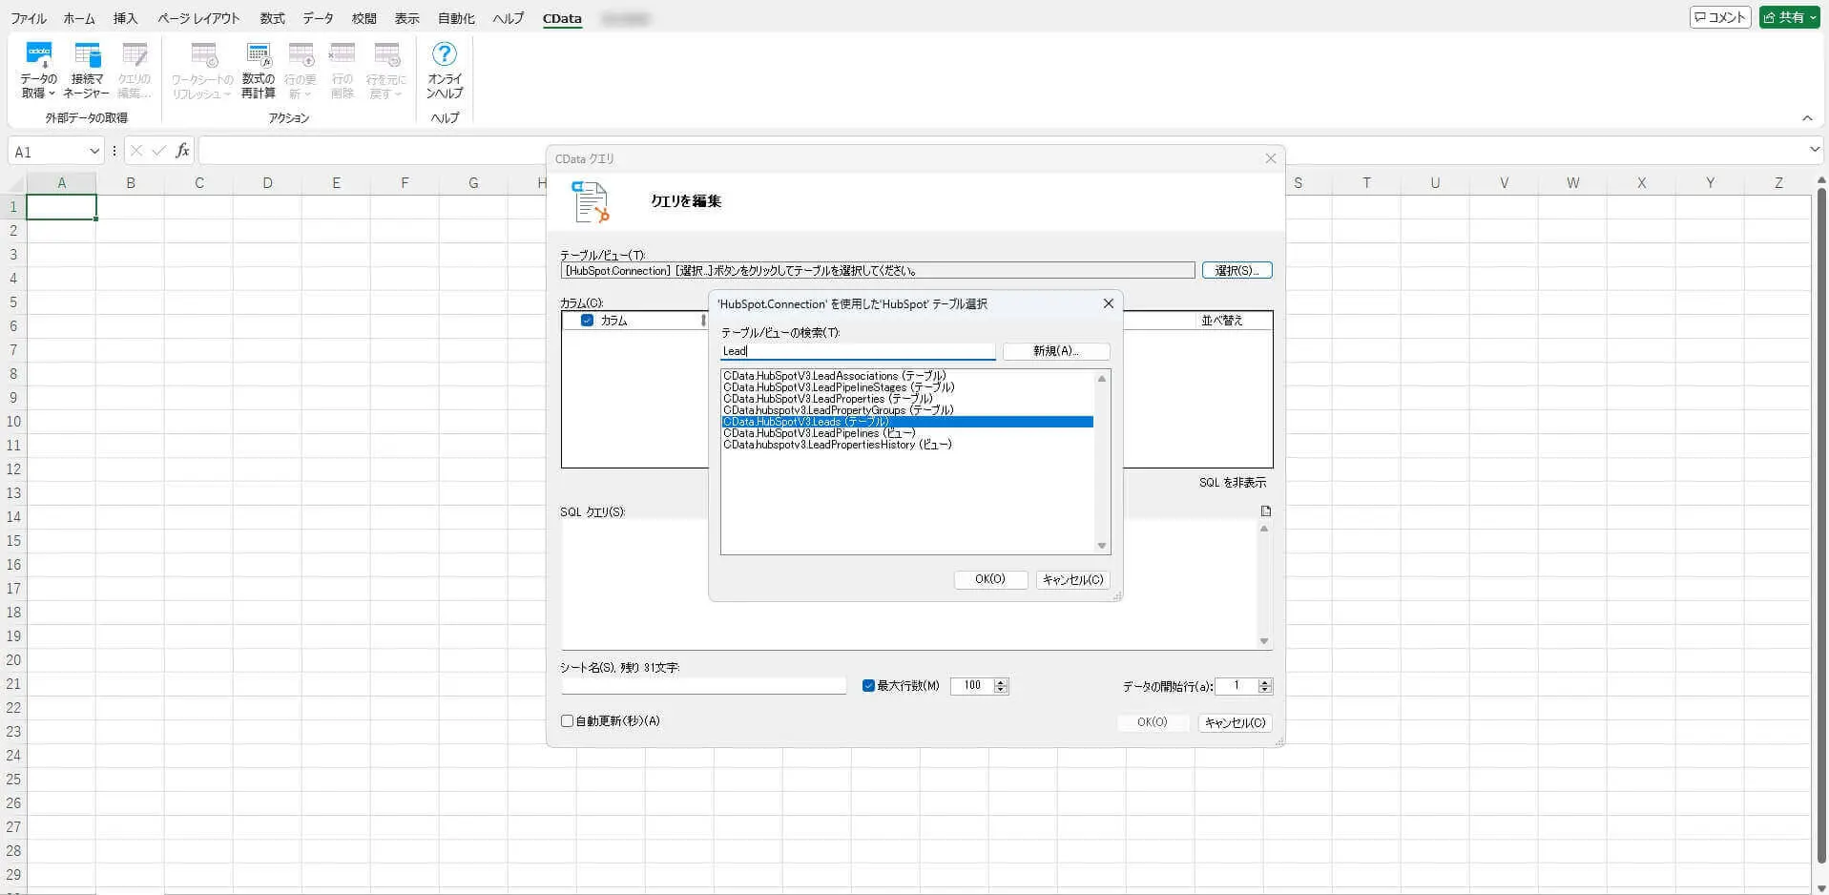Click the データの開始行 spinner arrows
Viewport: 1829px width, 895px height.
click(x=1265, y=685)
